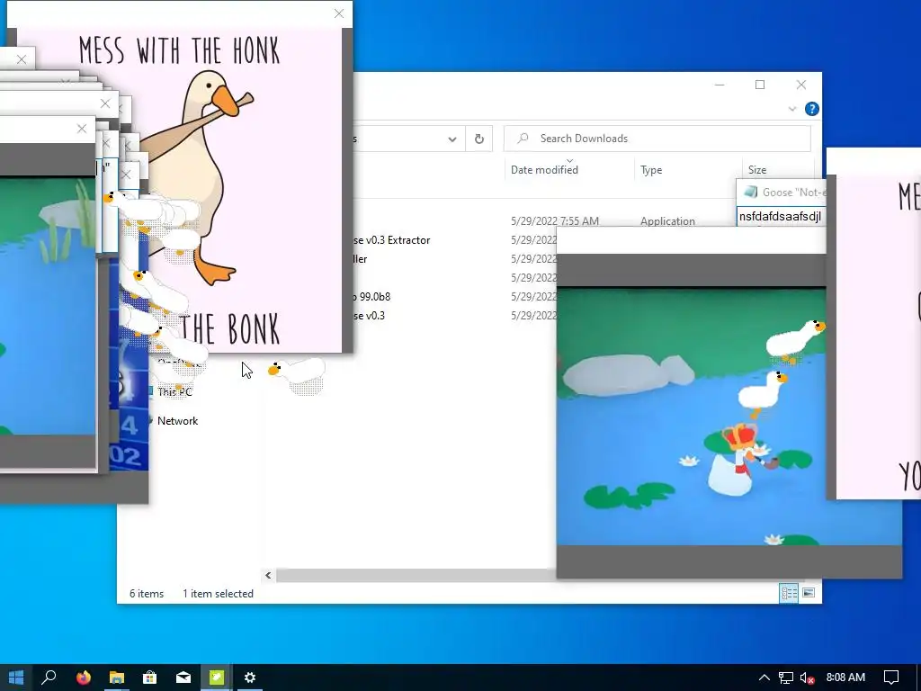Select the 'v0.3 Extractor' file row

[x=392, y=239]
